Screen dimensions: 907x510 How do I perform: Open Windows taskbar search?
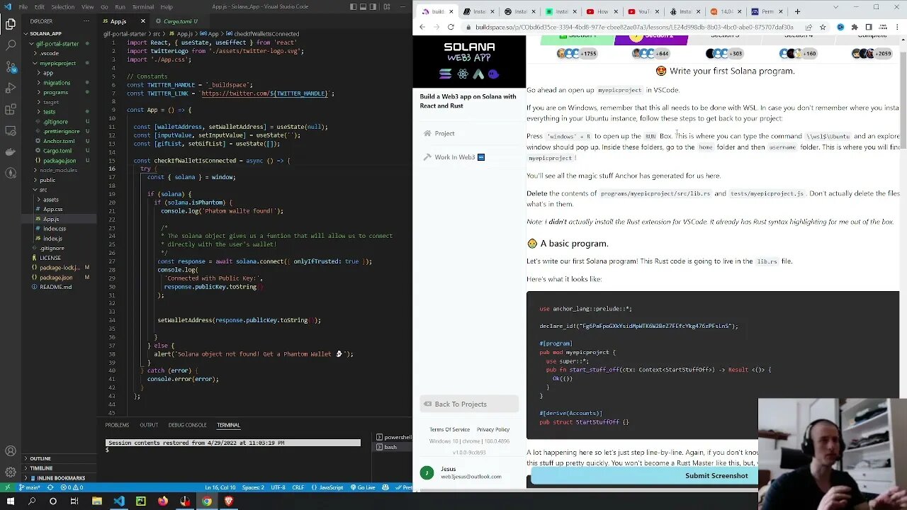coord(31,501)
